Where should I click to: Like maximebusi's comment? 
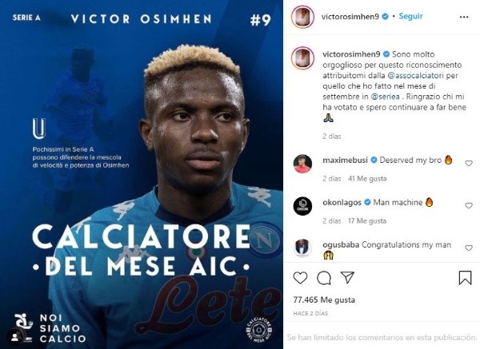[469, 164]
